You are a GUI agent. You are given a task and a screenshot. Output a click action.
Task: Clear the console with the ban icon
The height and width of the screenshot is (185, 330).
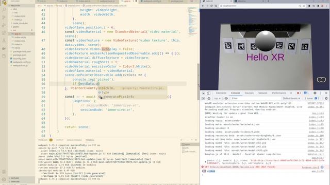tap(209, 98)
